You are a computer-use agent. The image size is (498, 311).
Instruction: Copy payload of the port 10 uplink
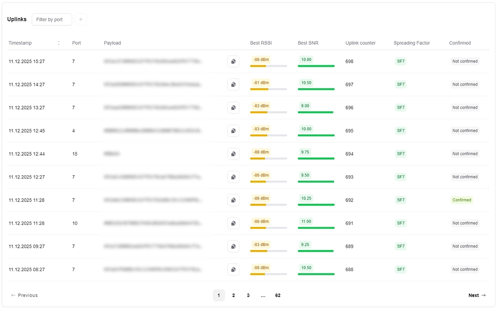[x=233, y=223]
